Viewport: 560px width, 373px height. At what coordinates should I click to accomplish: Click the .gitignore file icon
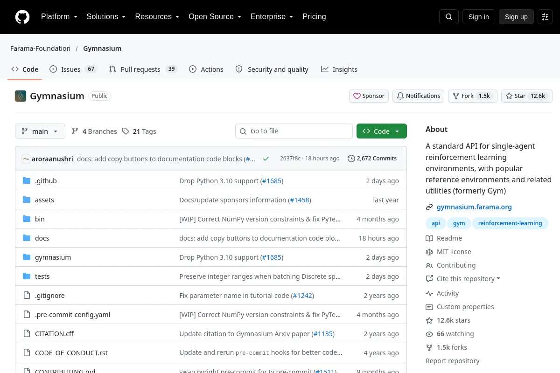(x=27, y=295)
